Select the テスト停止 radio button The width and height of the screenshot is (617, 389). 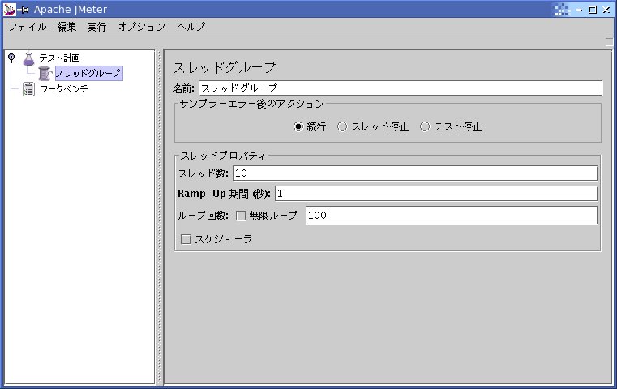(x=425, y=126)
